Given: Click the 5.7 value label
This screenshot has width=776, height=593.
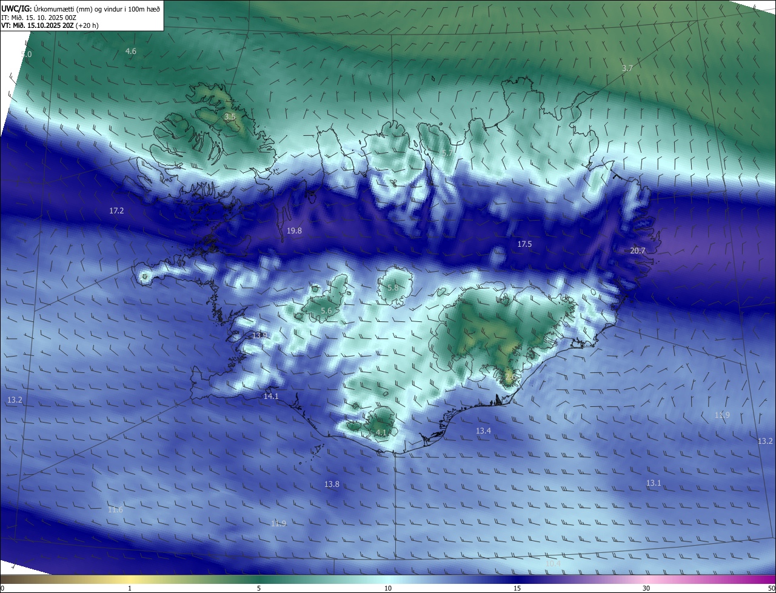Looking at the screenshot, I should (x=447, y=153).
